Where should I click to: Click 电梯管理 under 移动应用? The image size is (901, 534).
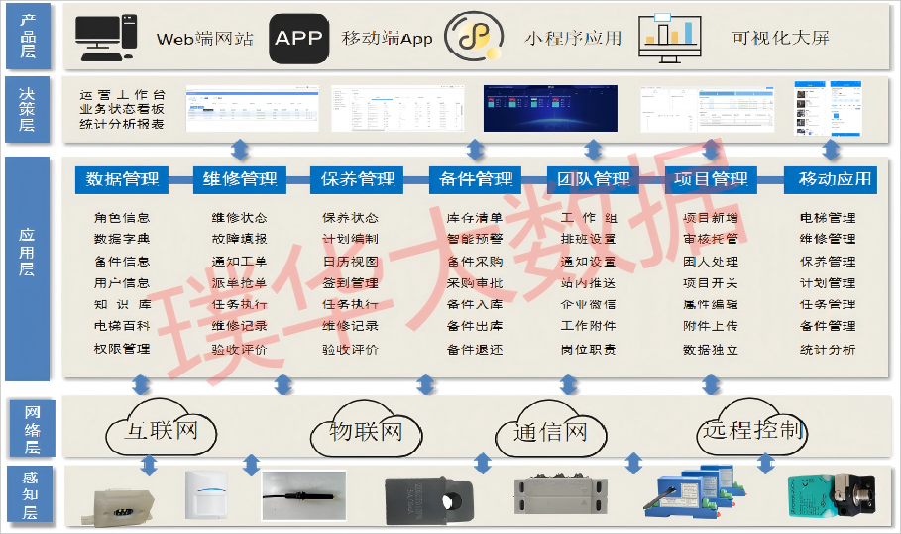pos(828,218)
